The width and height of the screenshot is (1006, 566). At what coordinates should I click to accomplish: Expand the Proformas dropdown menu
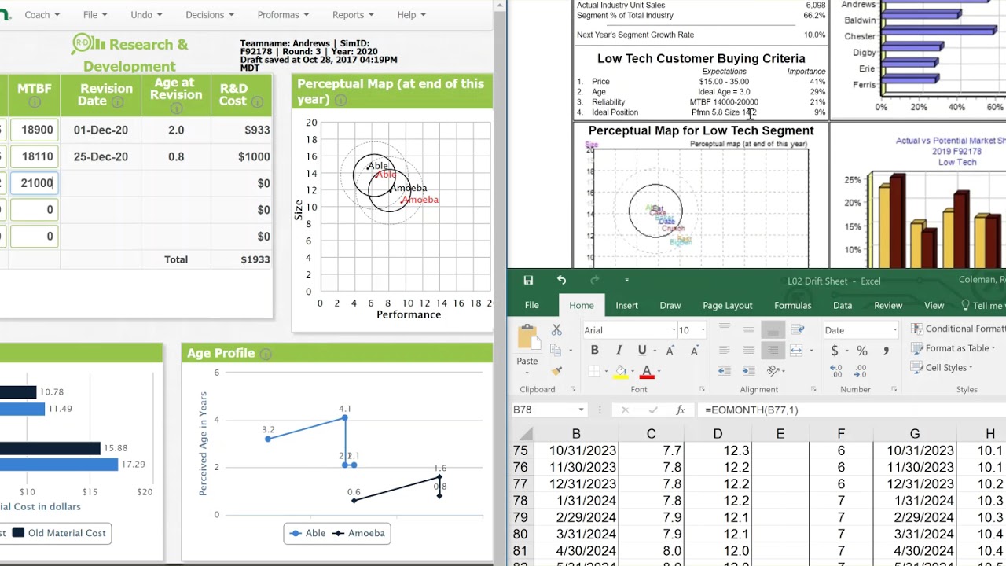[284, 14]
